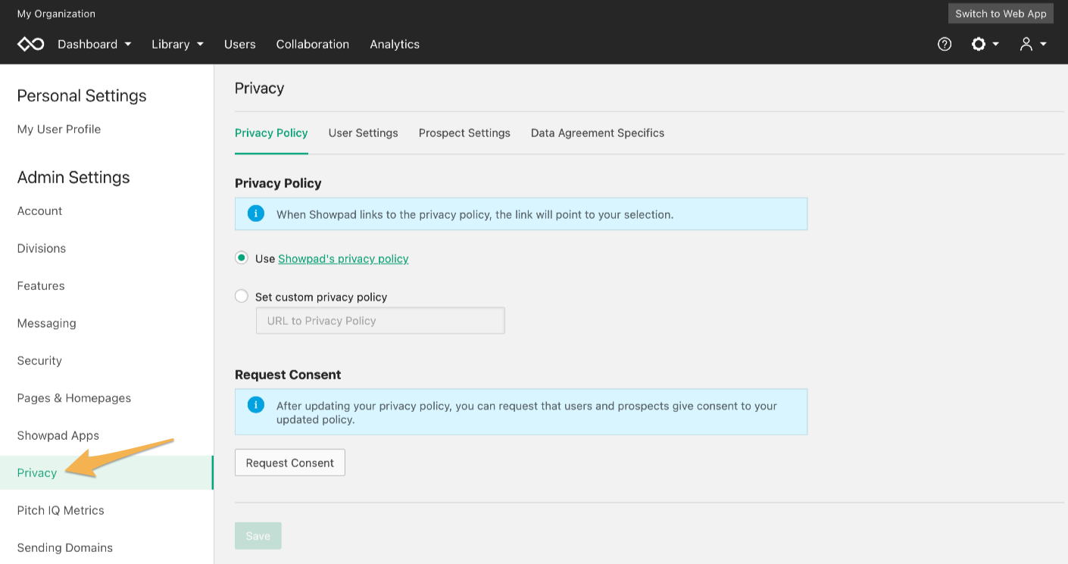The height and width of the screenshot is (564, 1068).
Task: Open the settings gear menu
Action: (x=985, y=44)
